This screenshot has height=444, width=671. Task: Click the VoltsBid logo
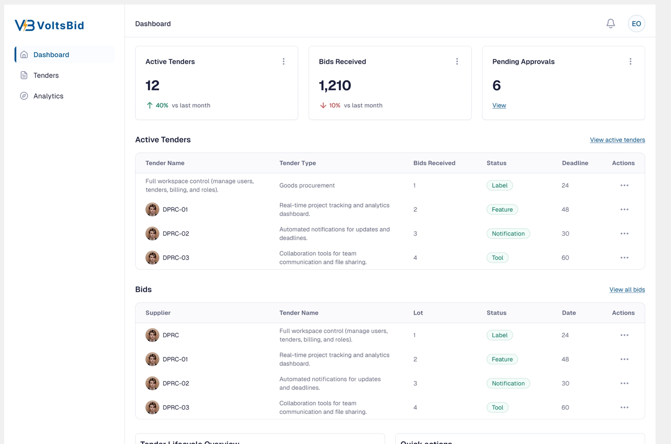click(49, 25)
